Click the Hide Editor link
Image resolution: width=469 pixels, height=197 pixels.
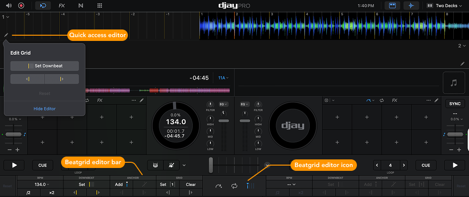coord(44,108)
